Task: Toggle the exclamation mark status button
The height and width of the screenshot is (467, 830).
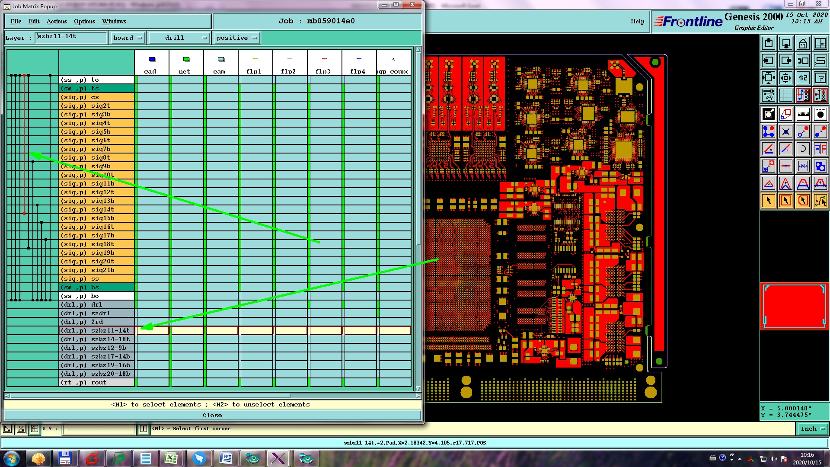Action: click(144, 429)
